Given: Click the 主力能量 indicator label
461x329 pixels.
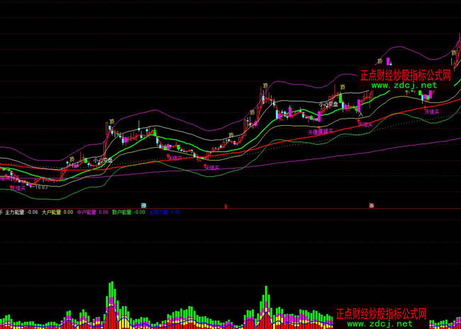Looking at the screenshot, I should coord(21,212).
